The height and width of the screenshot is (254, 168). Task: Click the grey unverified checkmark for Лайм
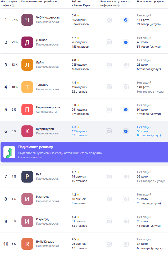[x=126, y=65]
